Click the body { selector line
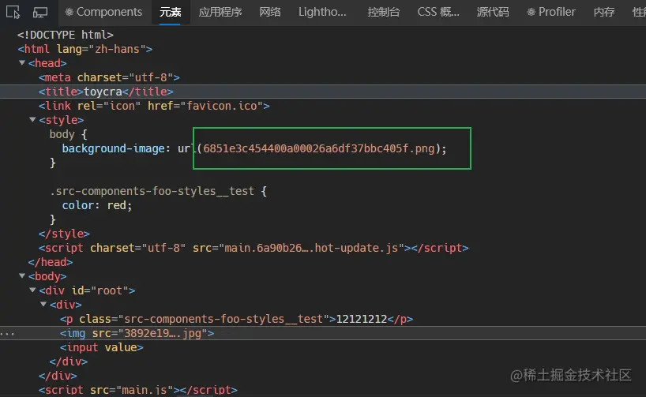This screenshot has height=397, width=646. (68, 134)
